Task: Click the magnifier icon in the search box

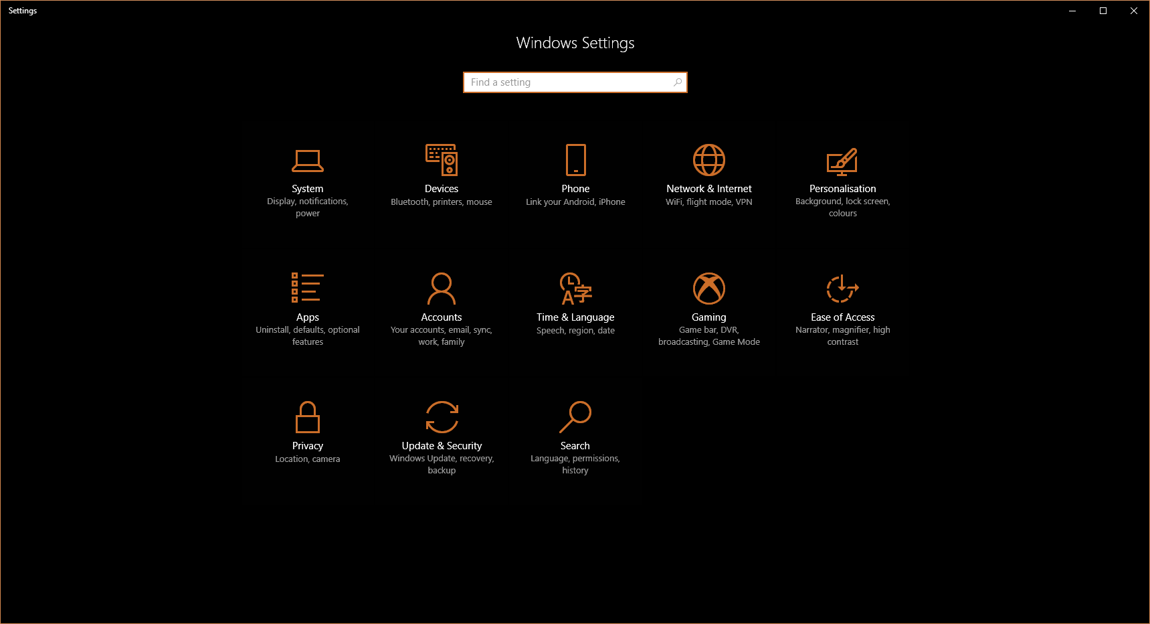Action: coord(678,82)
